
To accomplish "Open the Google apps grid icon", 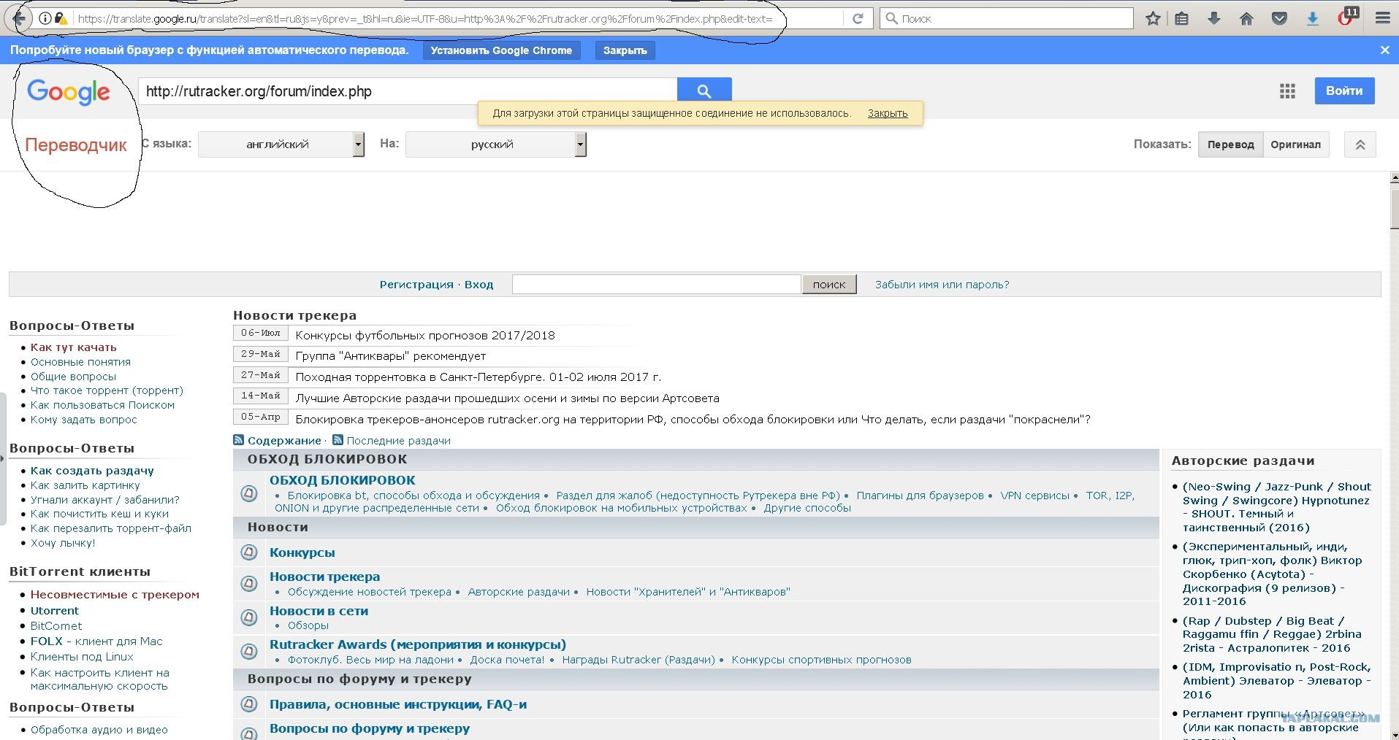I will click(x=1287, y=91).
